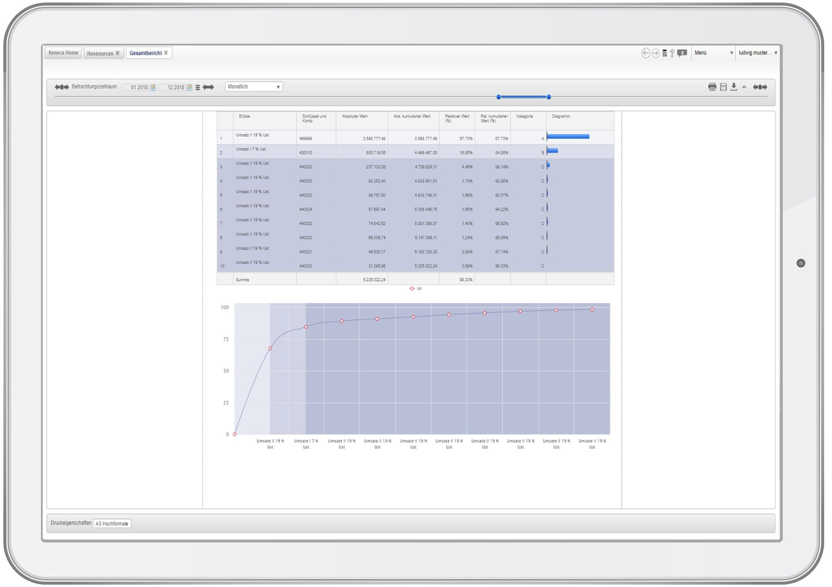Screen dimensions: 832x587
Task: Click the help question mark icon
Action: 672,53
